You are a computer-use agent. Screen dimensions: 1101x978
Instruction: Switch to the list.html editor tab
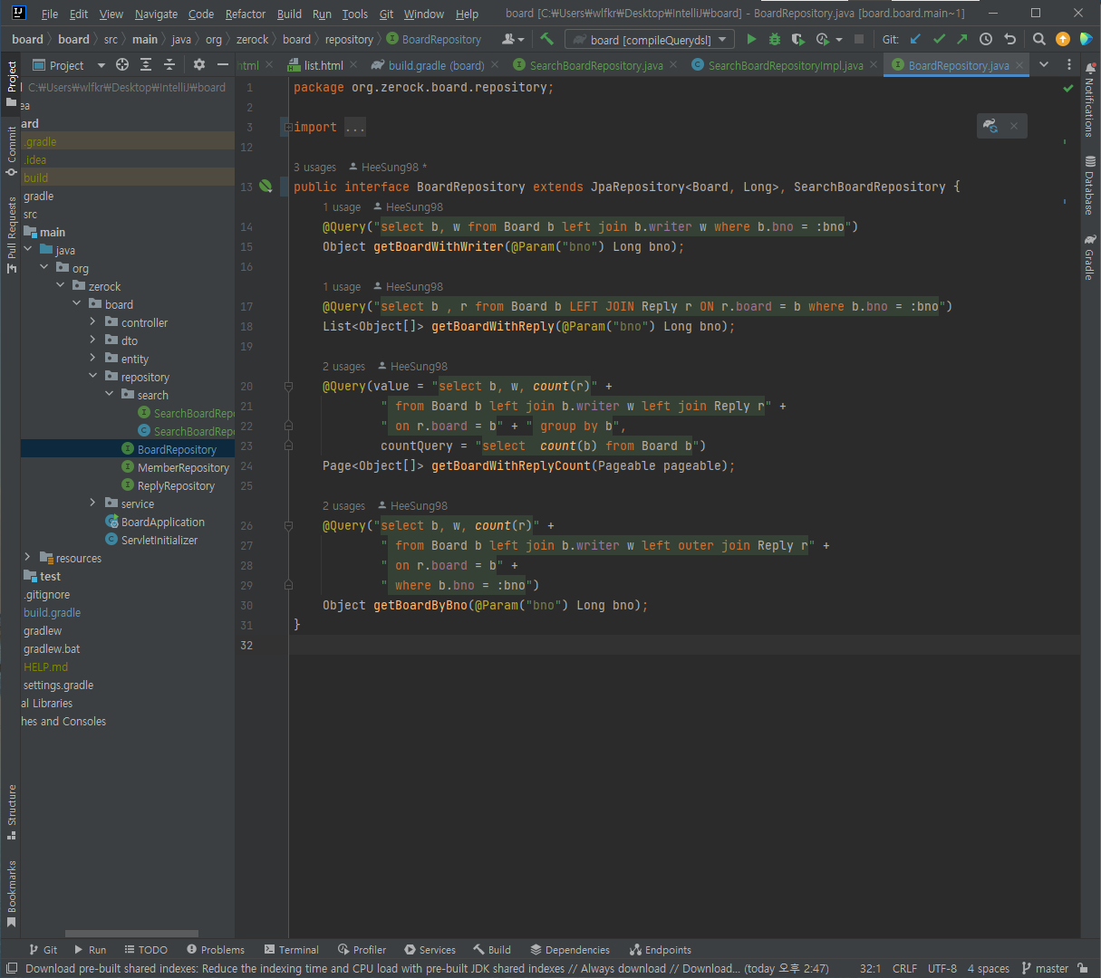pos(324,65)
